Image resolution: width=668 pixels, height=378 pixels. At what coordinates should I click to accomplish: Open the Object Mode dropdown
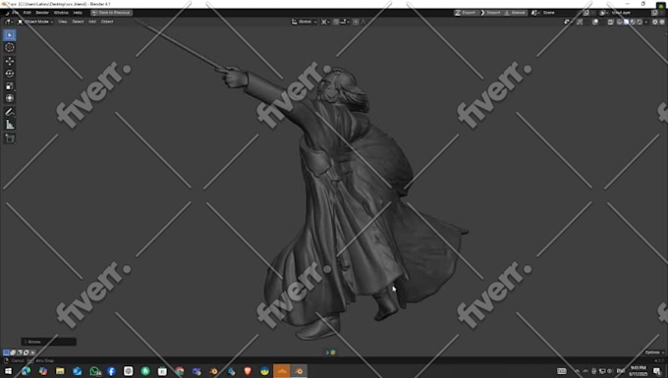pos(35,22)
